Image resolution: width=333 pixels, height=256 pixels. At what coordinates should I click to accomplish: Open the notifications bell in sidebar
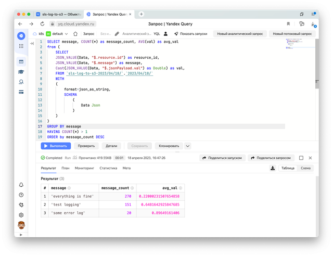(x=21, y=185)
